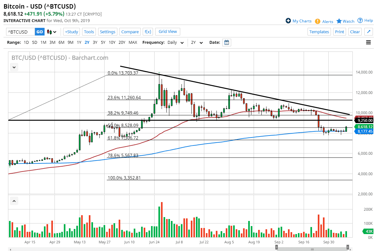Open the Templates panel

pos(319,32)
